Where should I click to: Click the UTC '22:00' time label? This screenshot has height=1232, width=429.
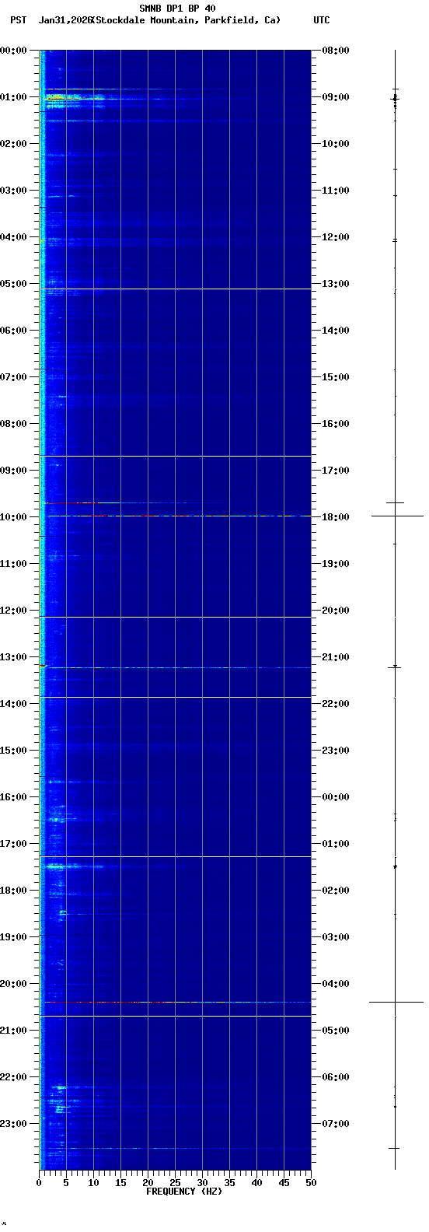click(336, 704)
